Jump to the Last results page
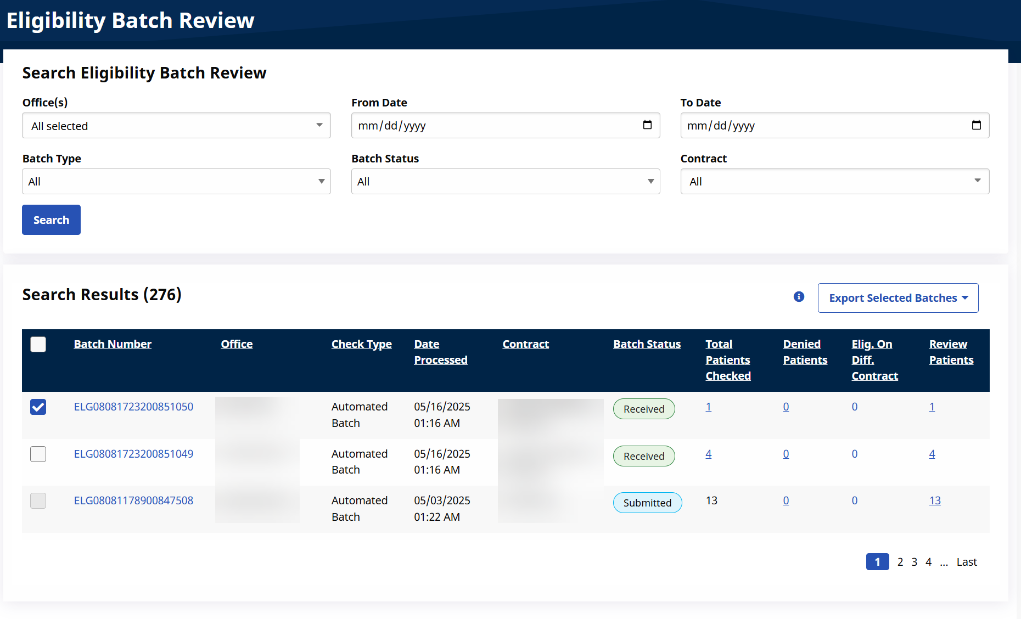This screenshot has width=1021, height=619. [966, 562]
